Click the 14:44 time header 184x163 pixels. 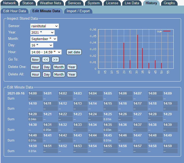pos(95,135)
